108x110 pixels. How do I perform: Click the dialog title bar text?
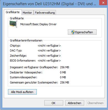tap(49, 4)
